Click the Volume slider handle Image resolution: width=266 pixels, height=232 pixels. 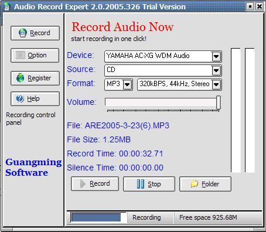click(x=219, y=103)
